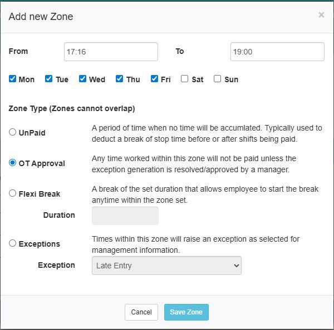Click the Duration input box

tap(125, 216)
